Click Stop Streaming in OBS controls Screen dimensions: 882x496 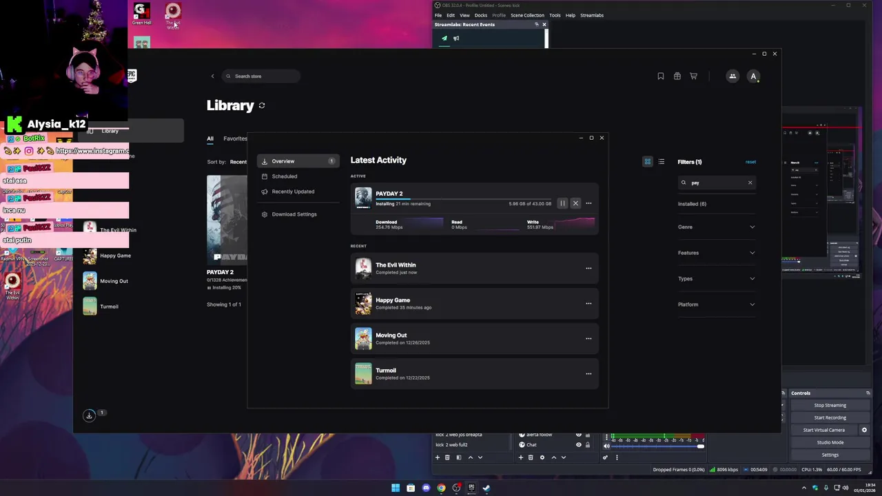click(x=830, y=405)
